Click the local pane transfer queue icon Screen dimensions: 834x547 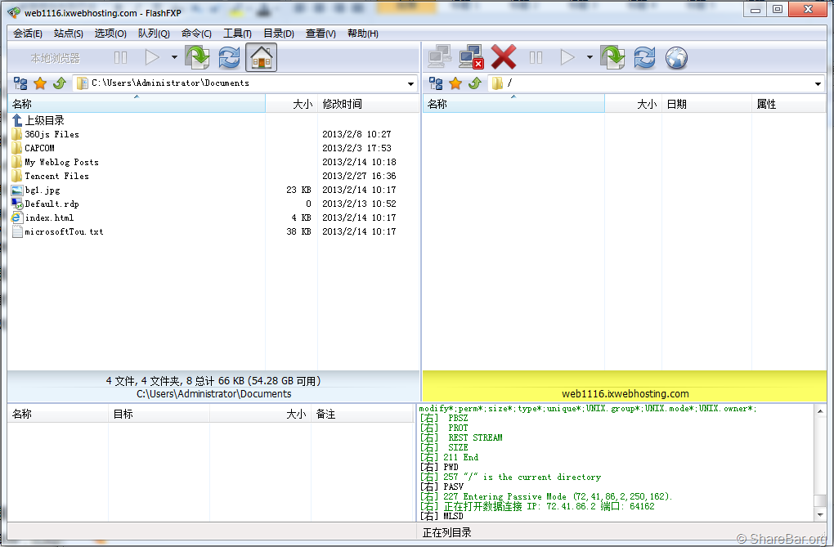198,57
